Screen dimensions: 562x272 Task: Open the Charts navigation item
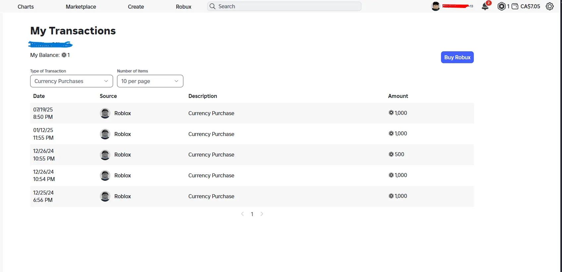pyautogui.click(x=26, y=7)
